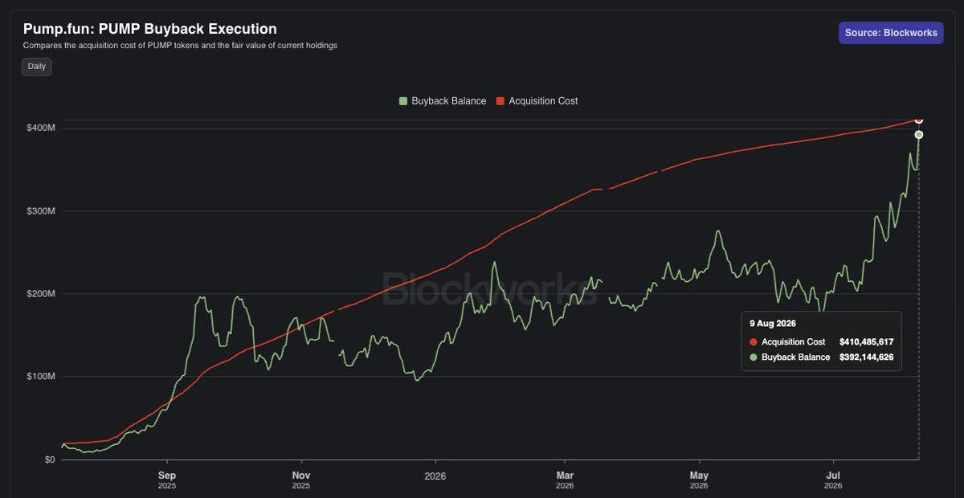
Task: Toggle the Acquisition Cost legend series
Action: 537,101
